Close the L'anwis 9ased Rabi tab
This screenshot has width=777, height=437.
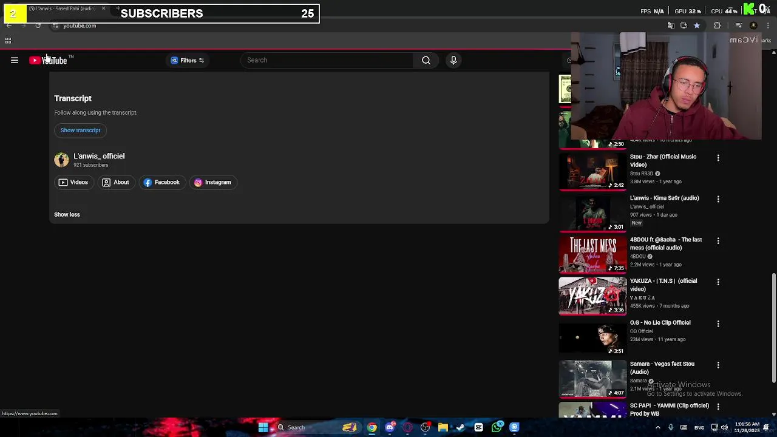click(103, 8)
